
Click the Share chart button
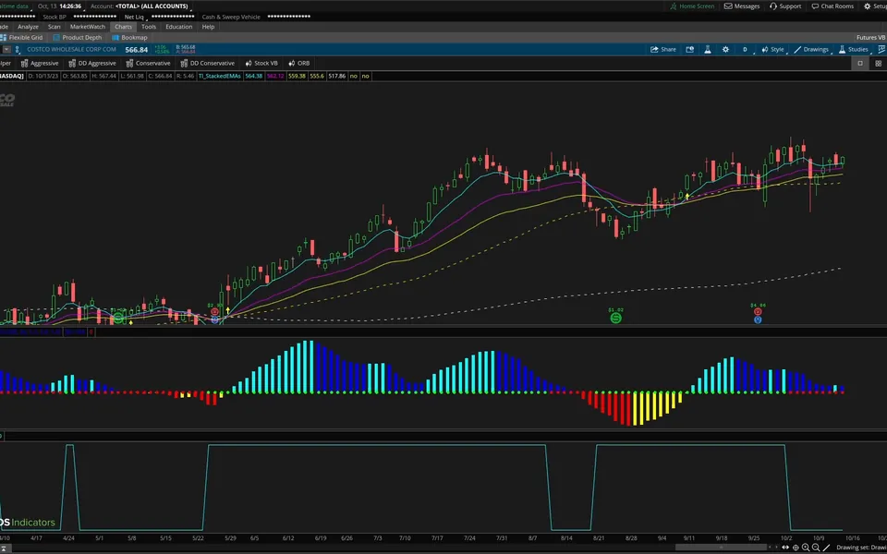pyautogui.click(x=663, y=49)
